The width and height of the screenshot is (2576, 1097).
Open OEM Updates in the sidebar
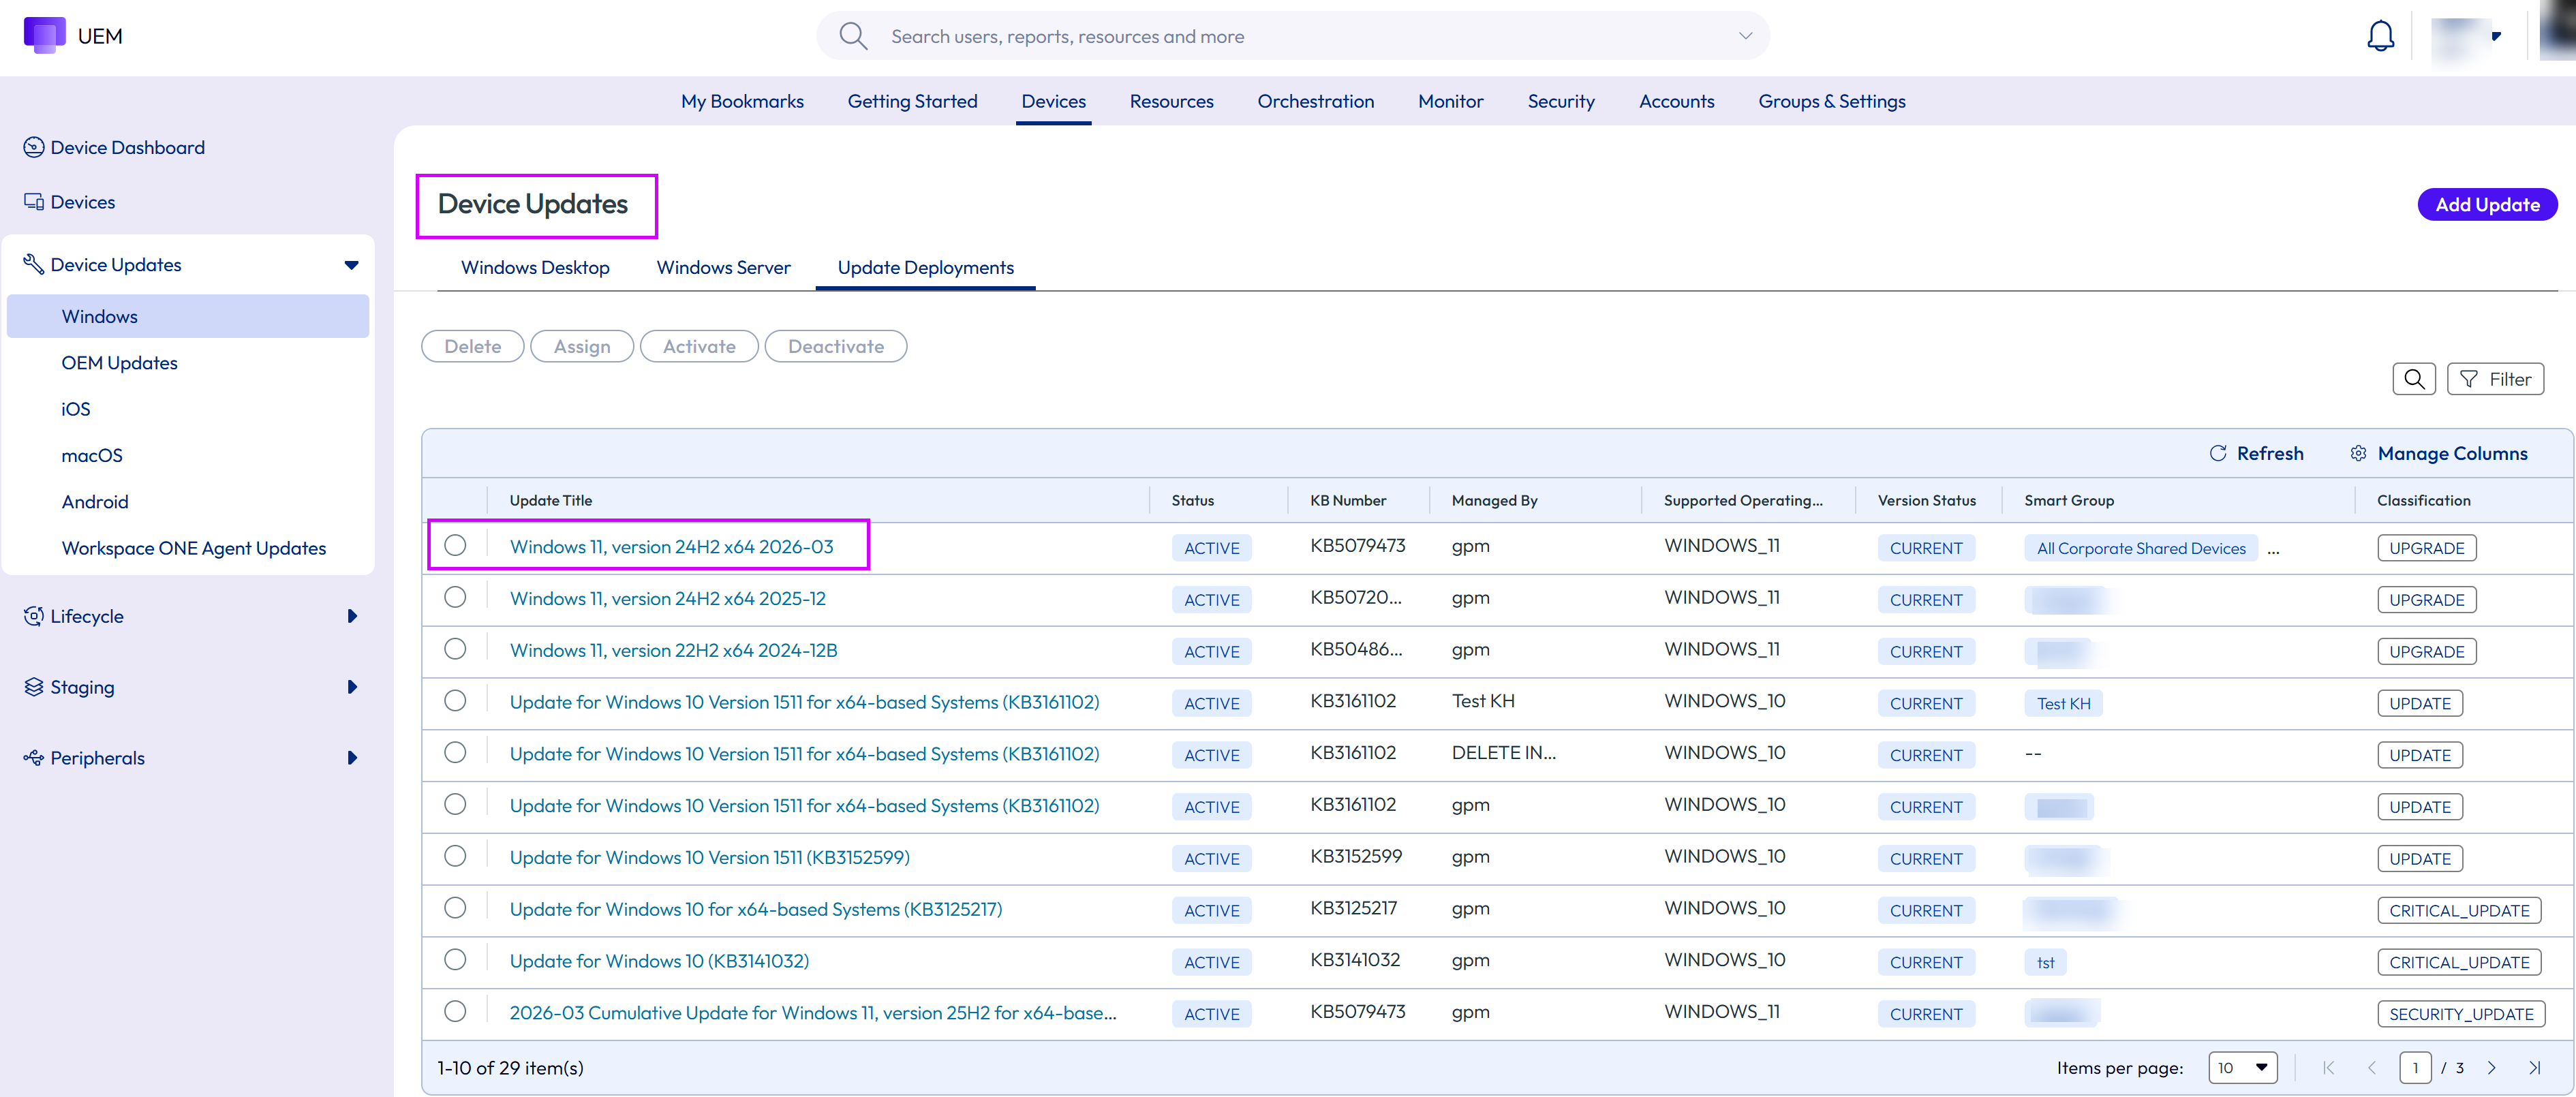pos(119,363)
